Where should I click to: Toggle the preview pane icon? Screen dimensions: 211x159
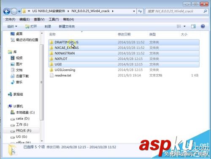click(193, 26)
